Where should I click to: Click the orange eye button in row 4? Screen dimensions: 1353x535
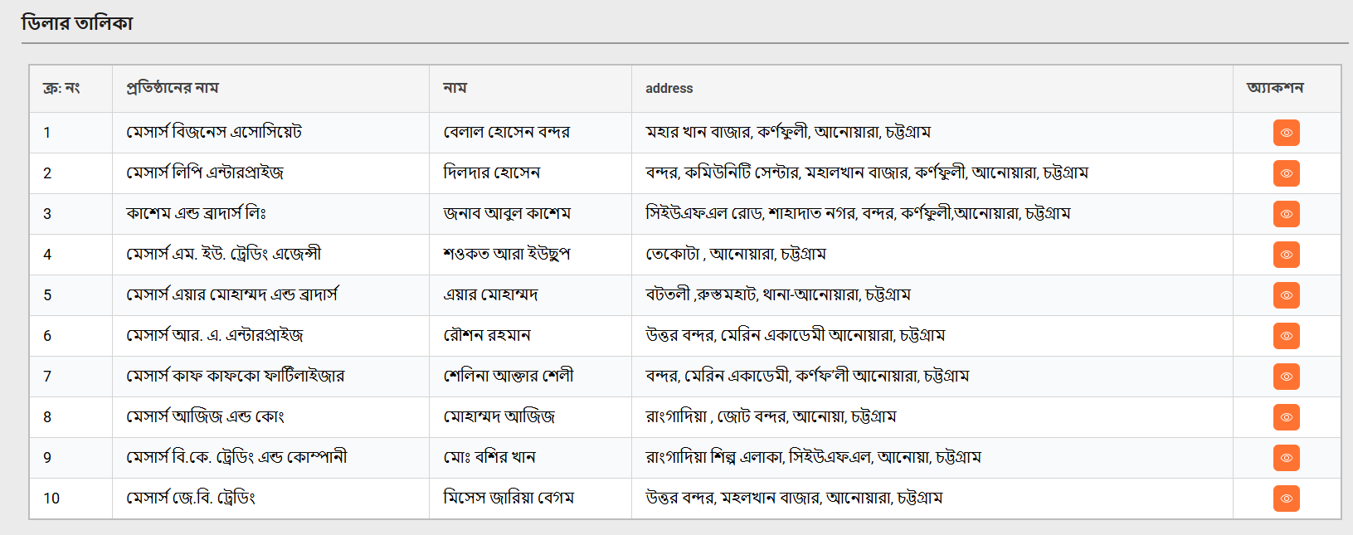point(1286,255)
